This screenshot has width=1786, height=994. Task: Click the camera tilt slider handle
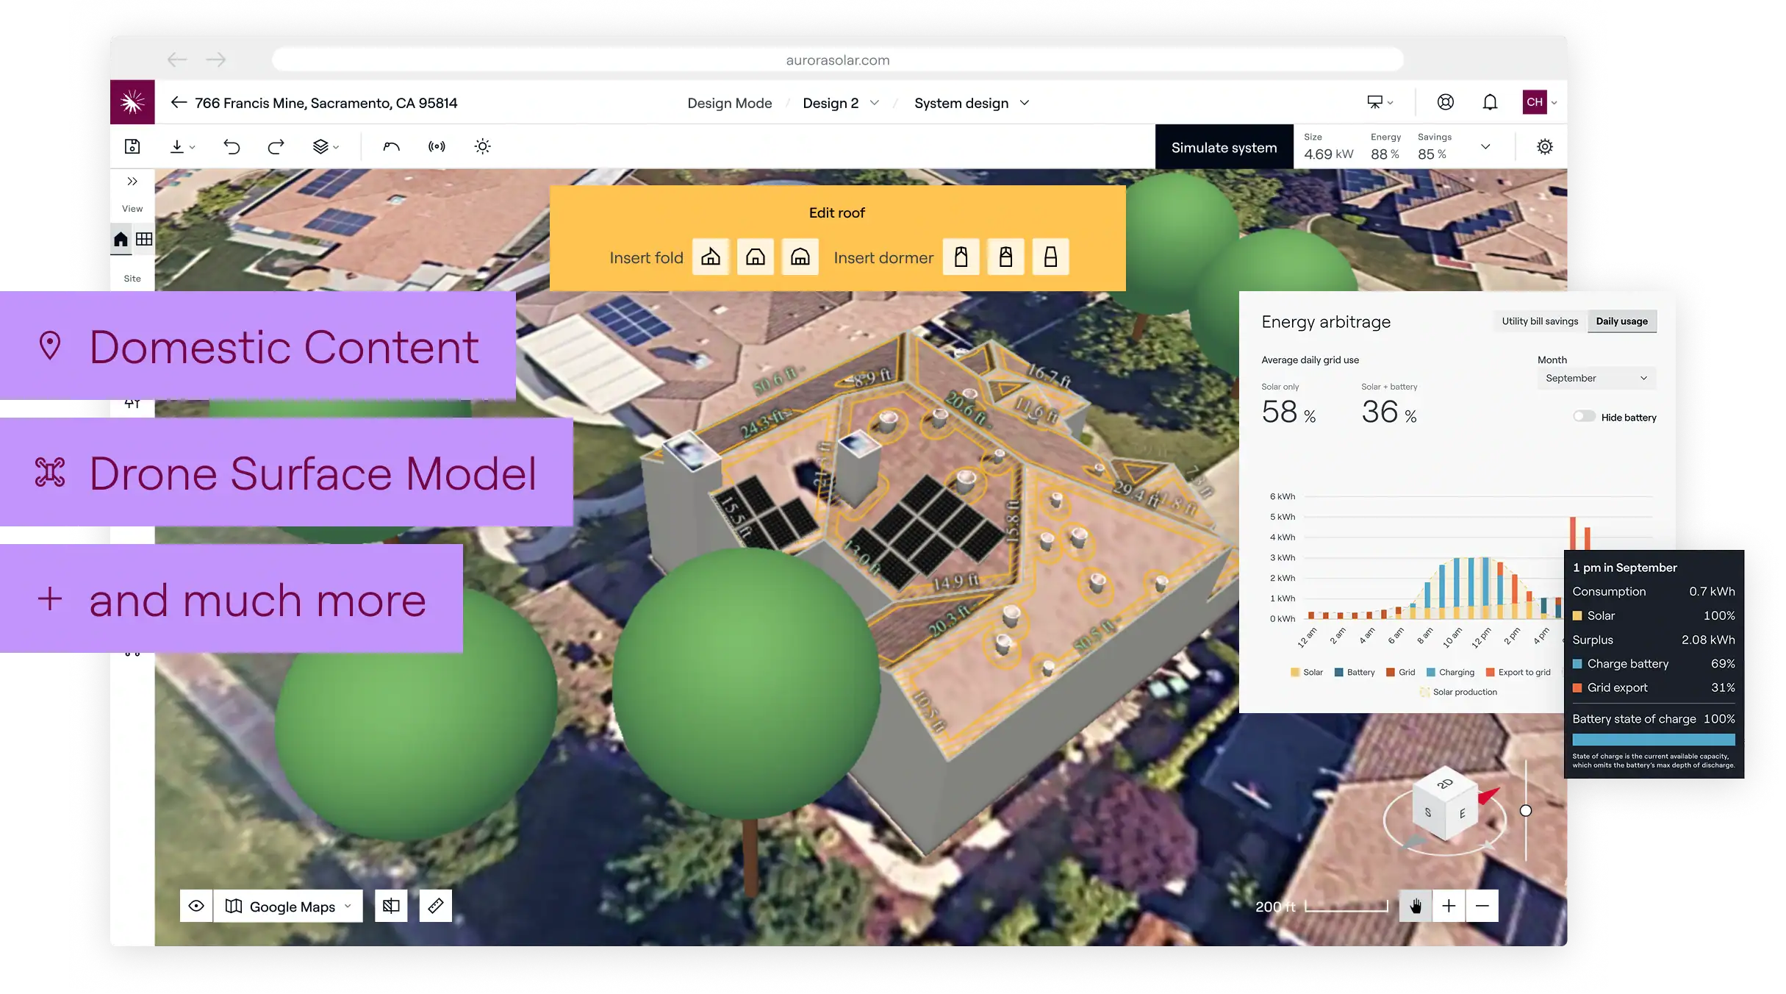(1526, 810)
